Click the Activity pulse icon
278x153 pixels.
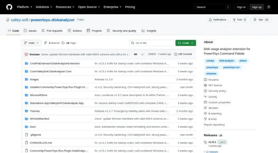click(205, 97)
